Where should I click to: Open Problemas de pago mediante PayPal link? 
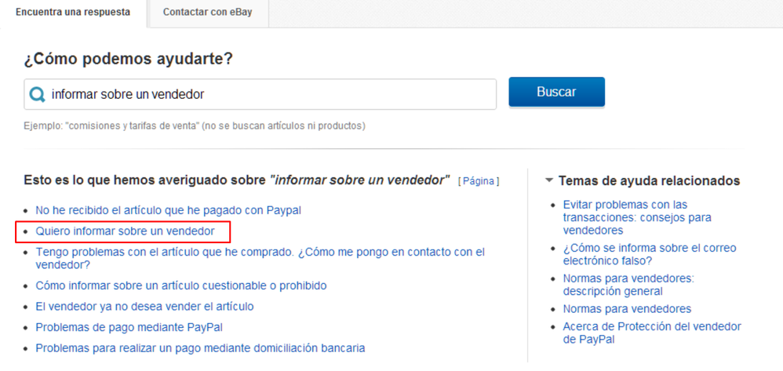(129, 328)
